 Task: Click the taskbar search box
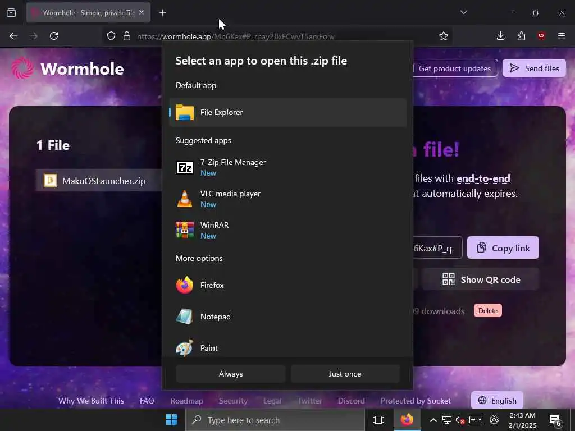[x=275, y=420]
